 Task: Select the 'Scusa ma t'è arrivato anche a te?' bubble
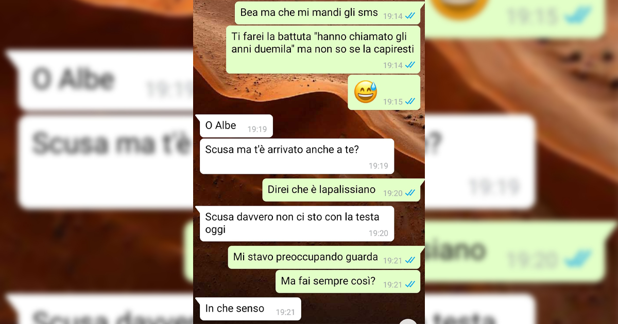pos(297,156)
